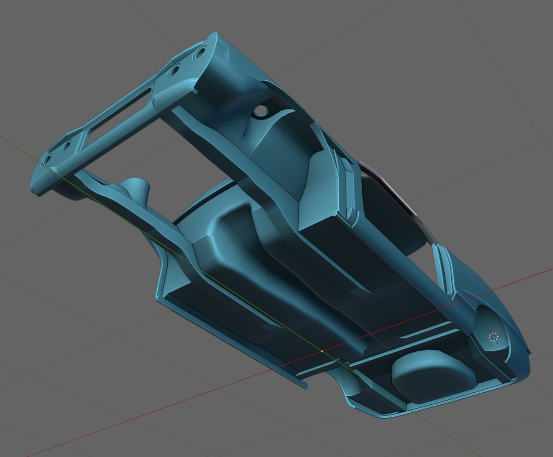Click the red-white 3D cursor crosshair

tap(494, 337)
